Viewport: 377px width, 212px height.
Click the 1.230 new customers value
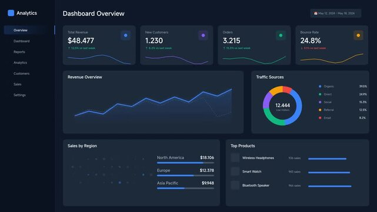pyautogui.click(x=154, y=41)
